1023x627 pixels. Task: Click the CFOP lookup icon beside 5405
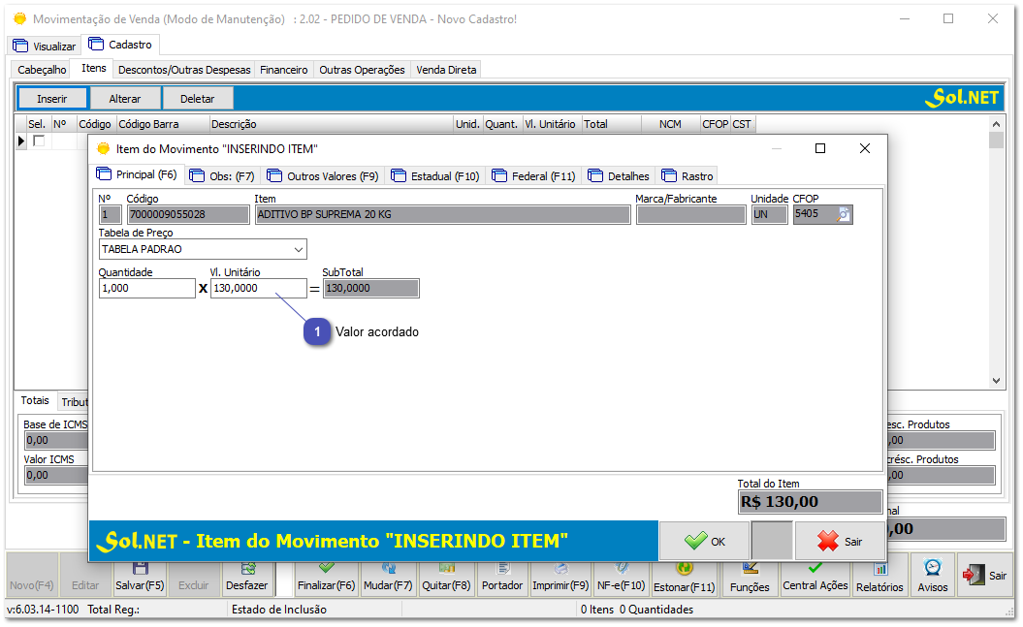pos(844,215)
